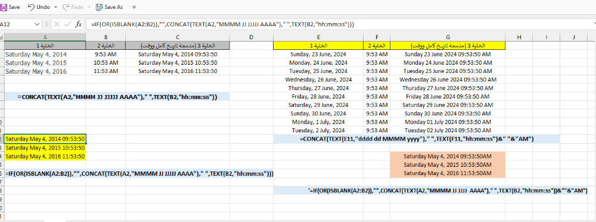The height and width of the screenshot is (222, 596).
Task: Click the Monday, 24 June, 2024 cell
Action: pyautogui.click(x=318, y=63)
